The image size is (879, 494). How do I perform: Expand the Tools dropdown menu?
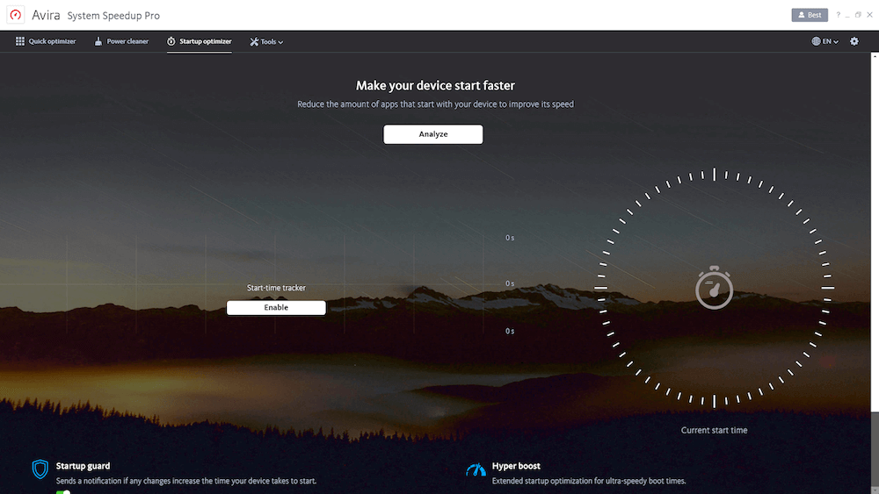266,41
